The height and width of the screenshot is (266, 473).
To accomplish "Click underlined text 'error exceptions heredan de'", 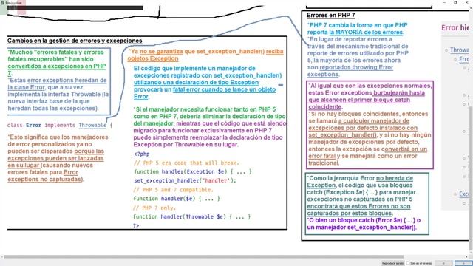I will (67, 81).
